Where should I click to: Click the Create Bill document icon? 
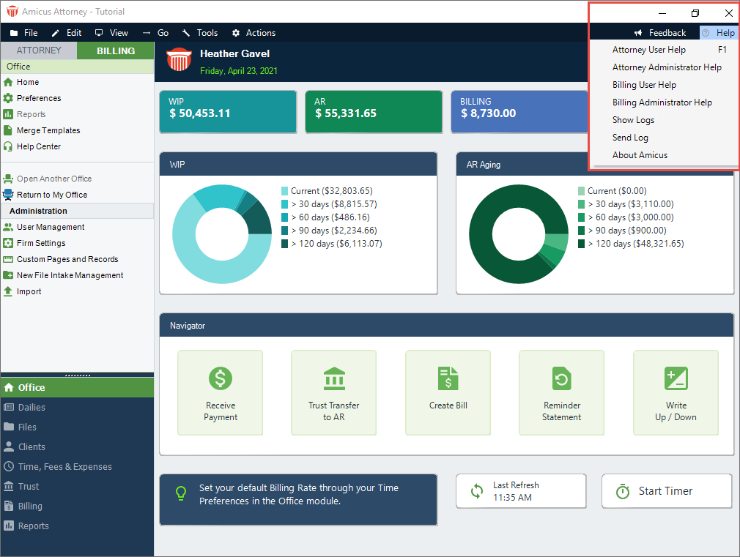tap(448, 378)
